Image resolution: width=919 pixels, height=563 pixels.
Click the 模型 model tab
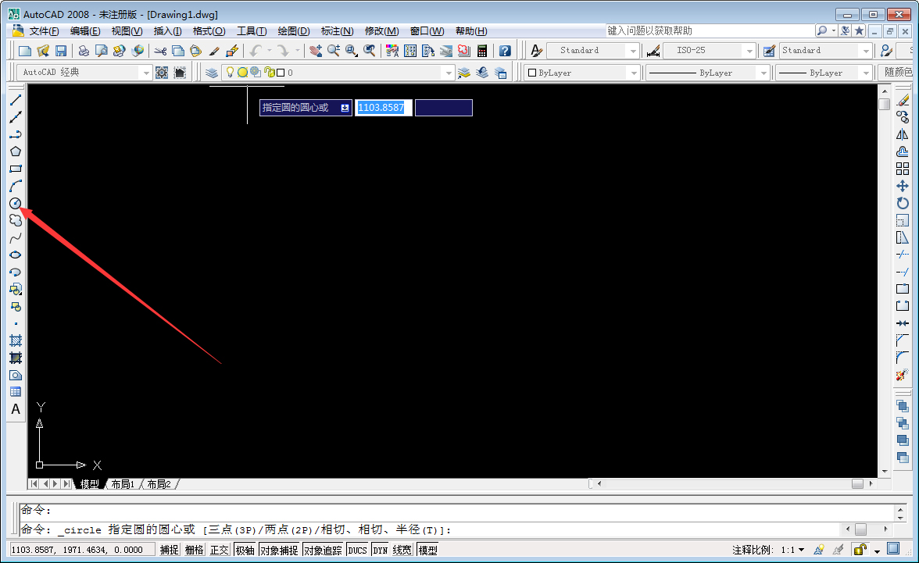click(90, 484)
